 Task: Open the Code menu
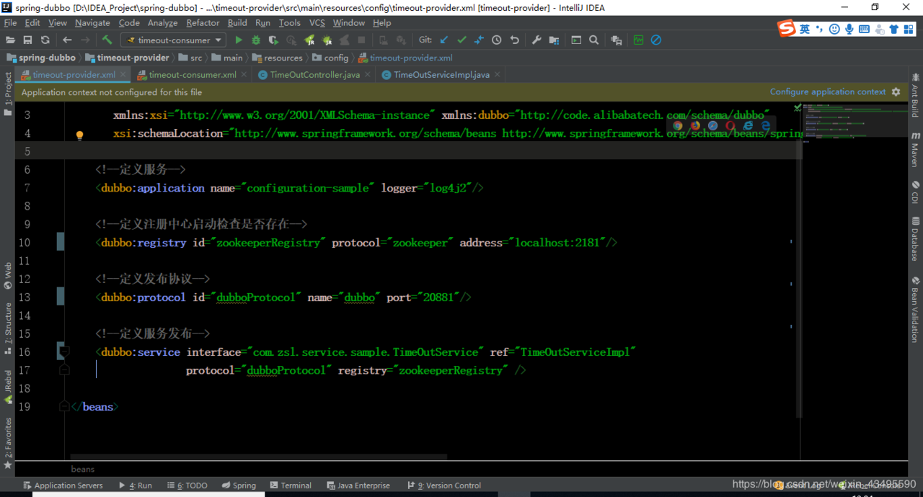129,23
